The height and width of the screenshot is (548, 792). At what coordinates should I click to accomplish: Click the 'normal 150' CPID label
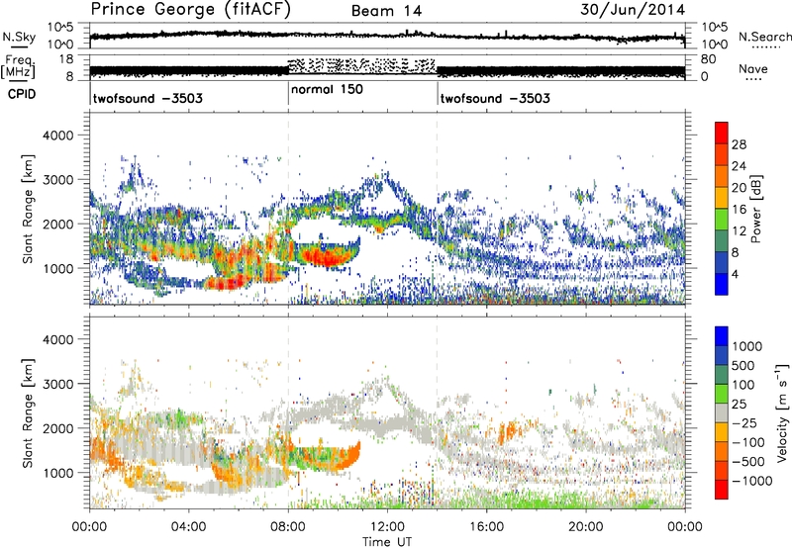point(327,89)
